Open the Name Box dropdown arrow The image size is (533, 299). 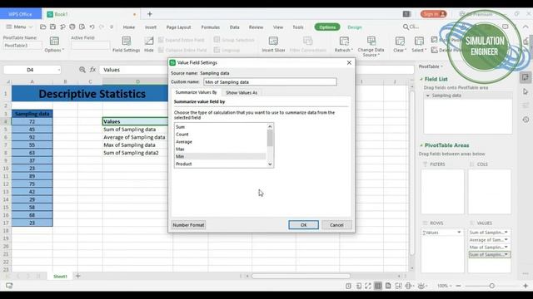coord(59,70)
